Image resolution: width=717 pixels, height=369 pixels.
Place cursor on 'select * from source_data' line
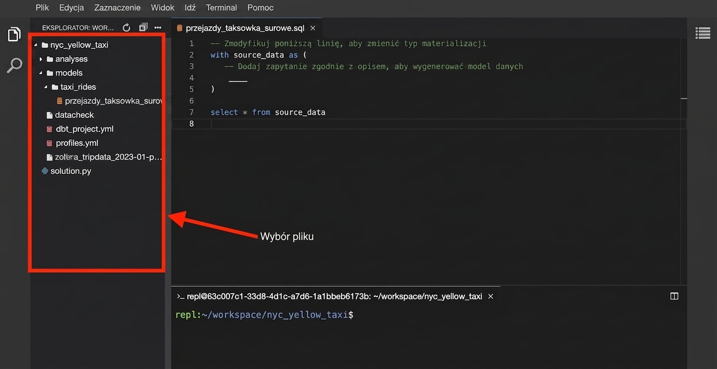pos(268,112)
